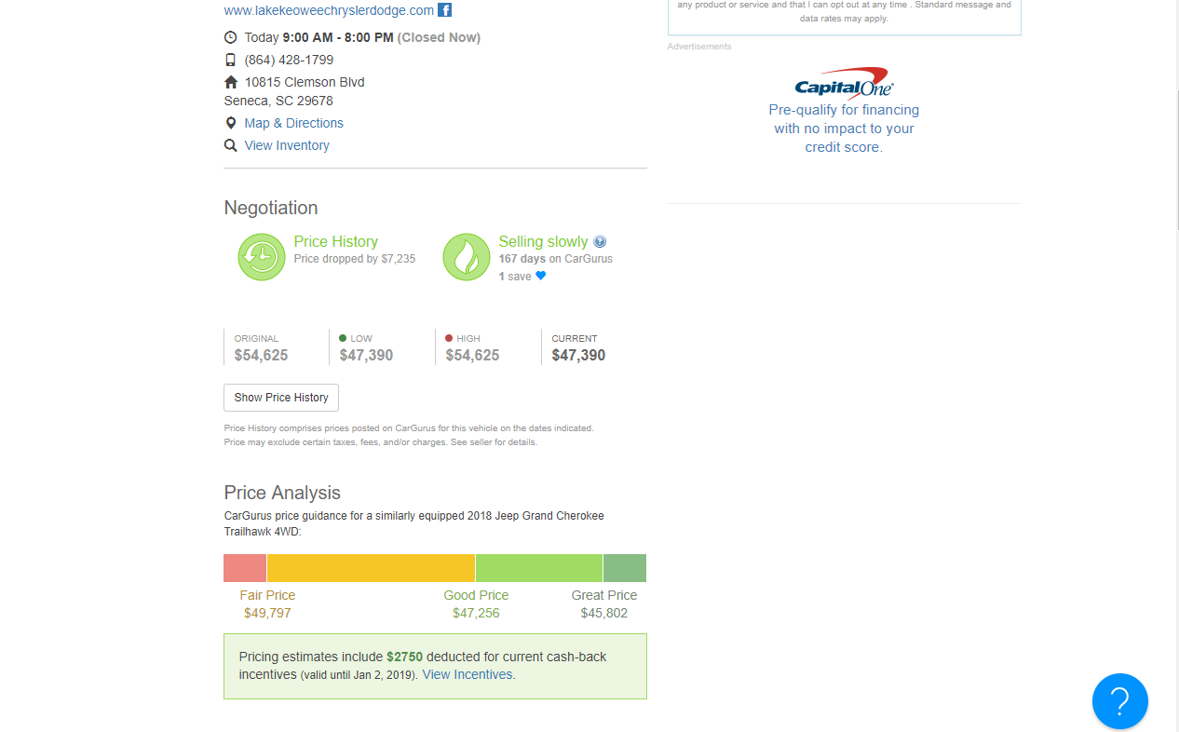This screenshot has width=1179, height=732.
Task: Open the View Incentives link
Action: (468, 674)
